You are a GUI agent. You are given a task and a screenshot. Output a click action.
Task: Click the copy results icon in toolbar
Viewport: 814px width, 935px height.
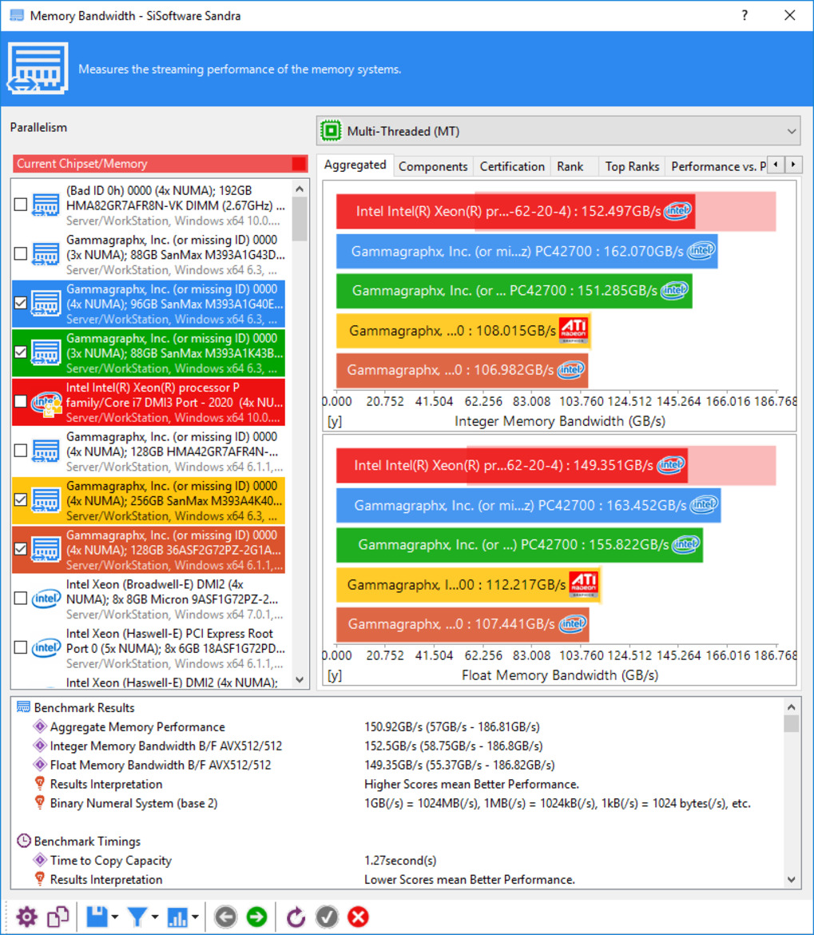pyautogui.click(x=58, y=917)
